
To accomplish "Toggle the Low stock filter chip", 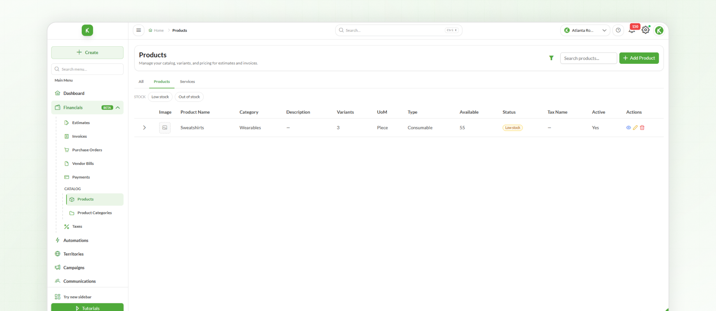I will coord(160,97).
